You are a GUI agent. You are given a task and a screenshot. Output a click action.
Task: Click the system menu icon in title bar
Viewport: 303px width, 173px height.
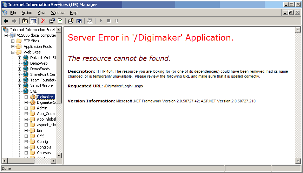[x=5, y=5]
